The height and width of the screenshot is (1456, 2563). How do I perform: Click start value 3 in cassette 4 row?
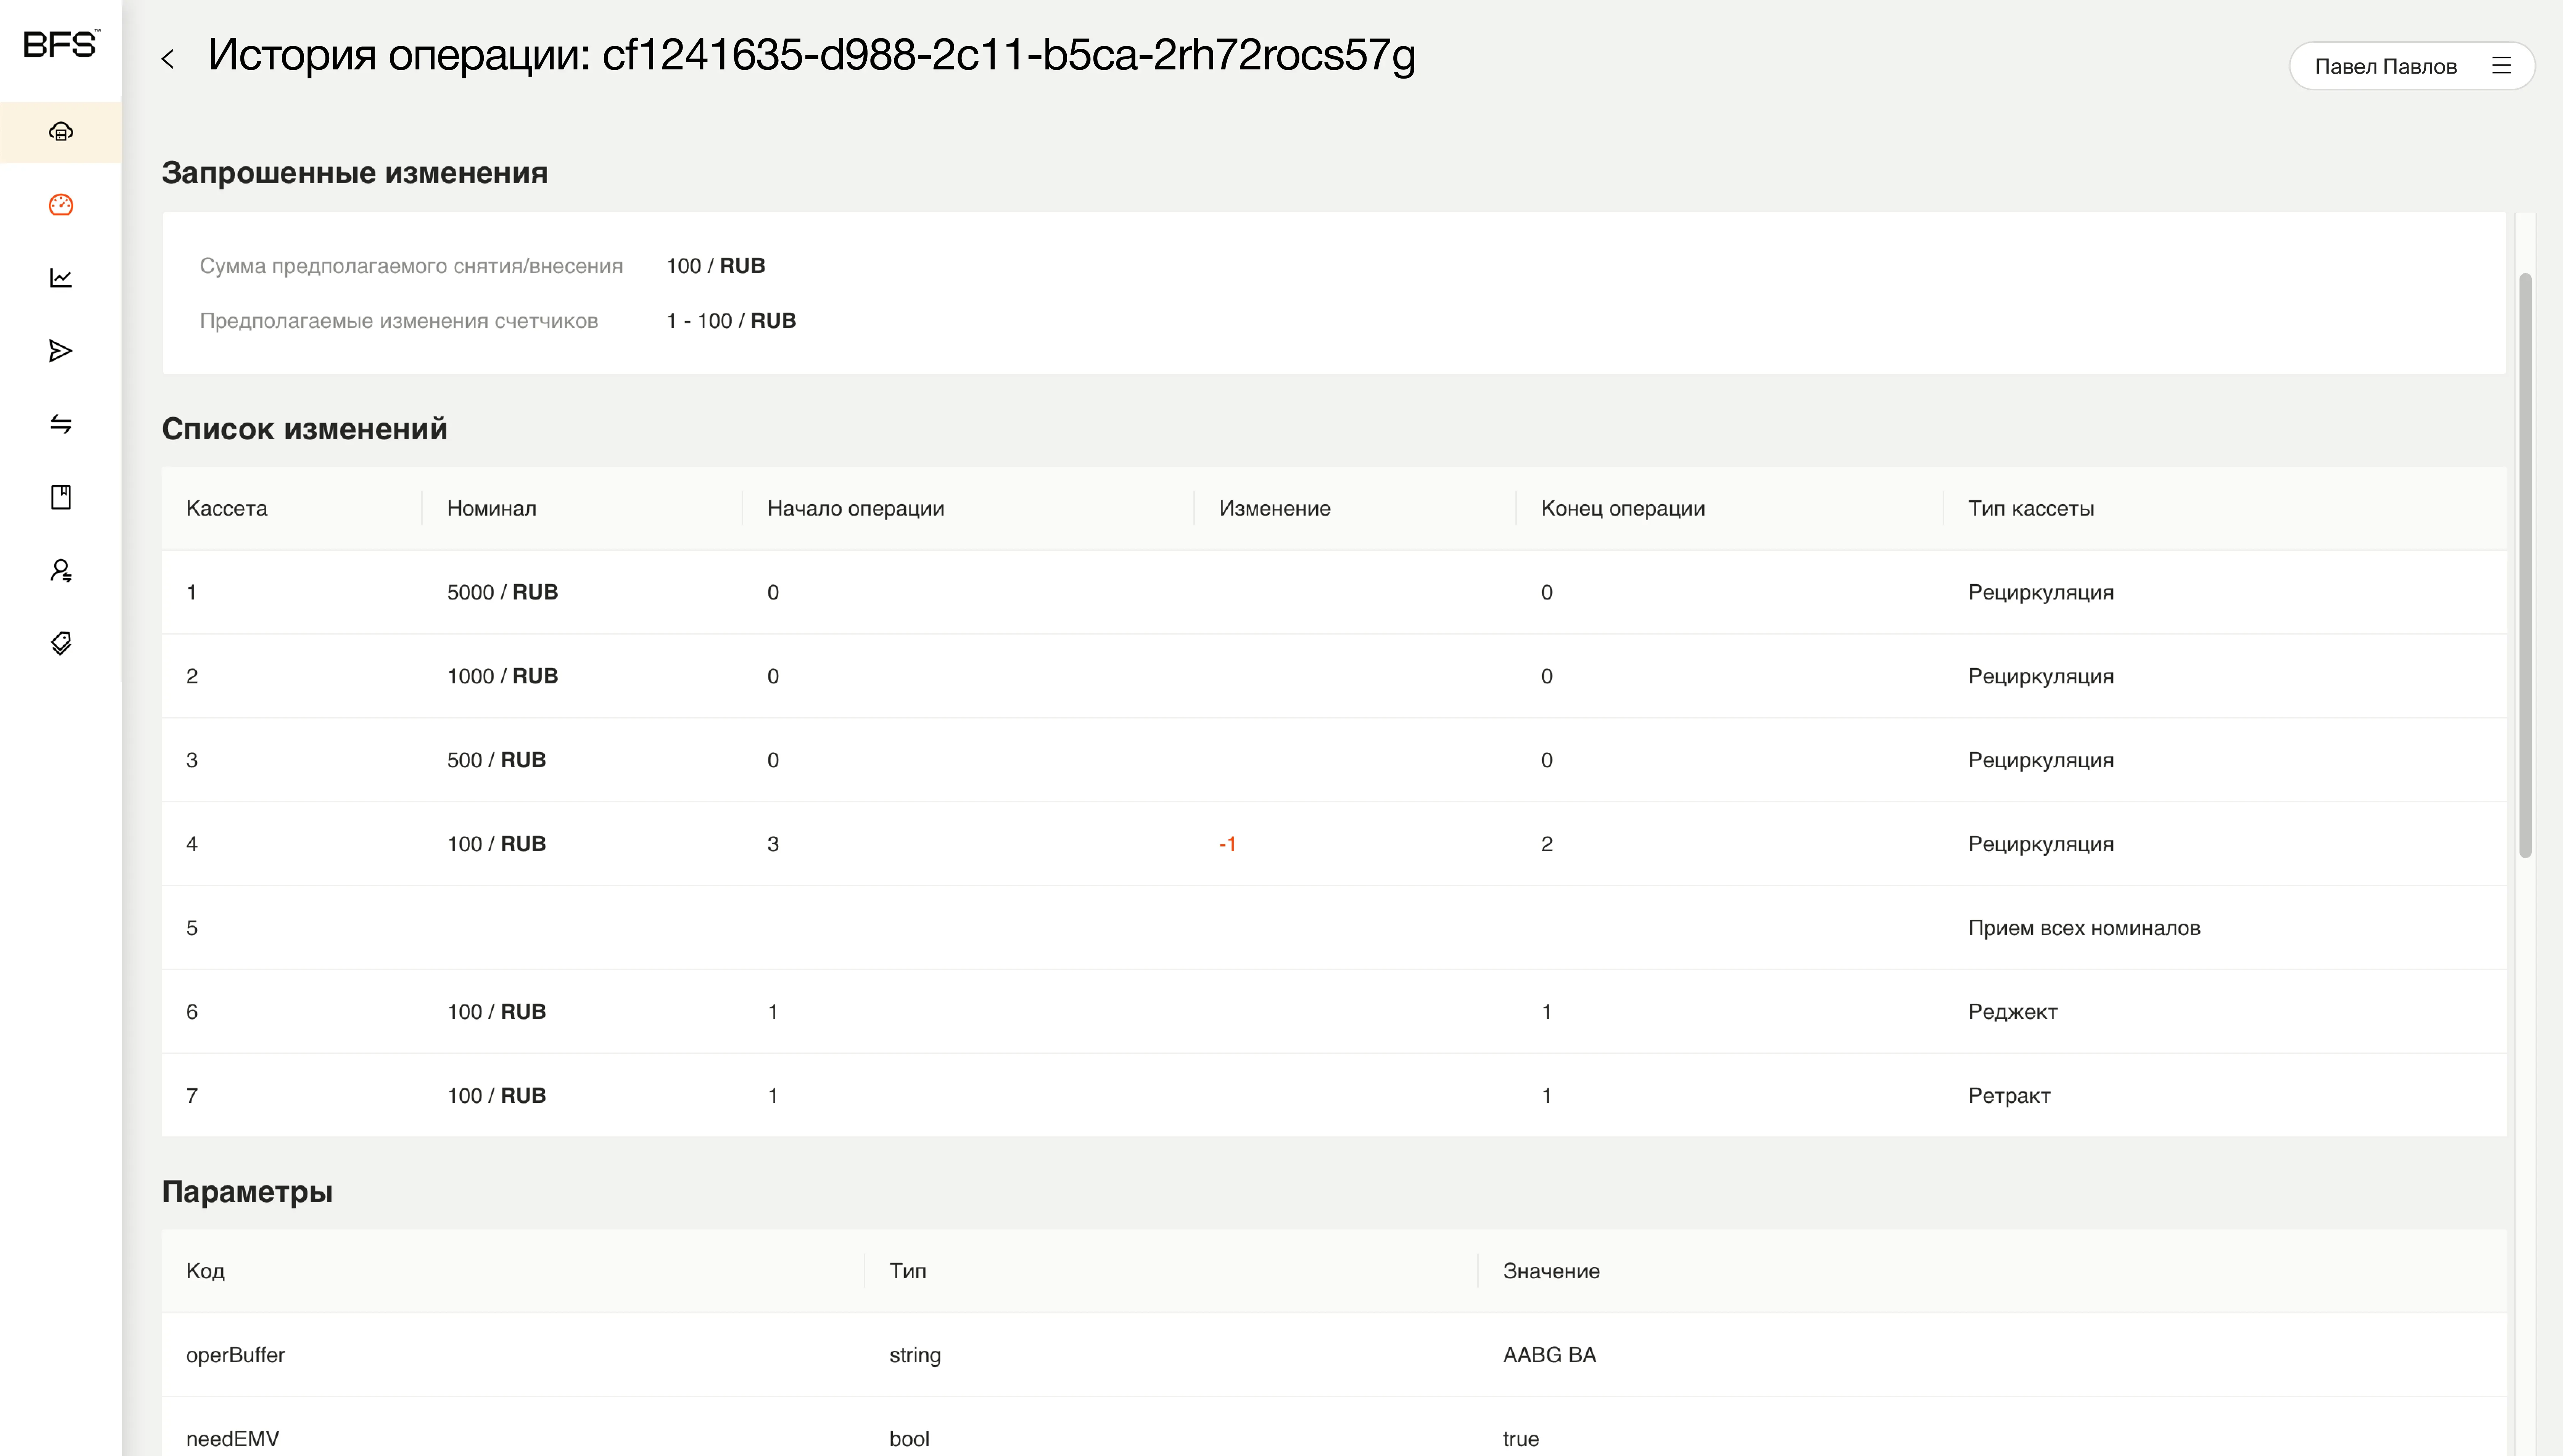pyautogui.click(x=773, y=844)
